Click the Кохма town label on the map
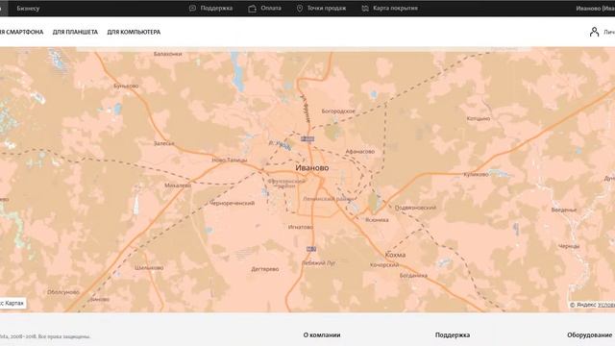The image size is (615, 346). 395,255
